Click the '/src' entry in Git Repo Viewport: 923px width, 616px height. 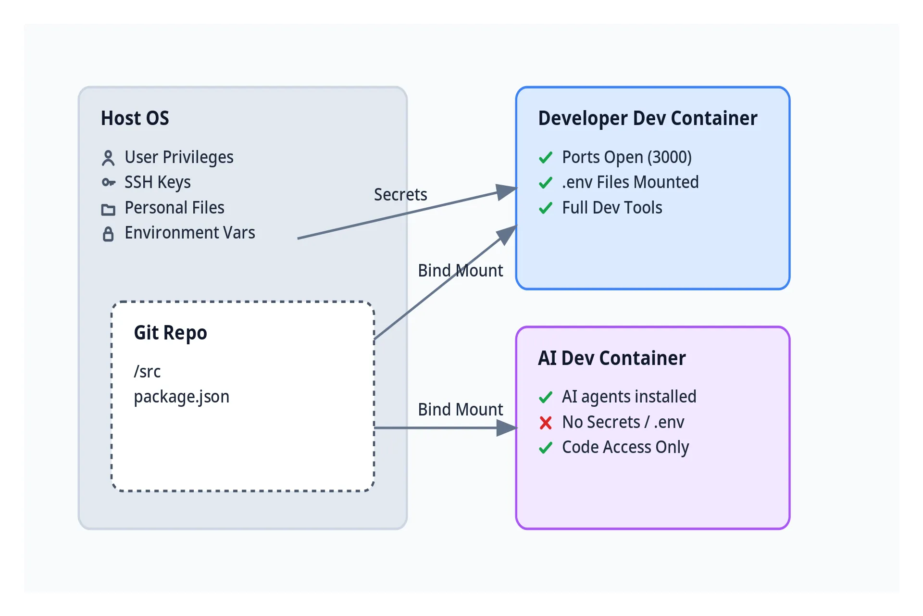pos(147,372)
